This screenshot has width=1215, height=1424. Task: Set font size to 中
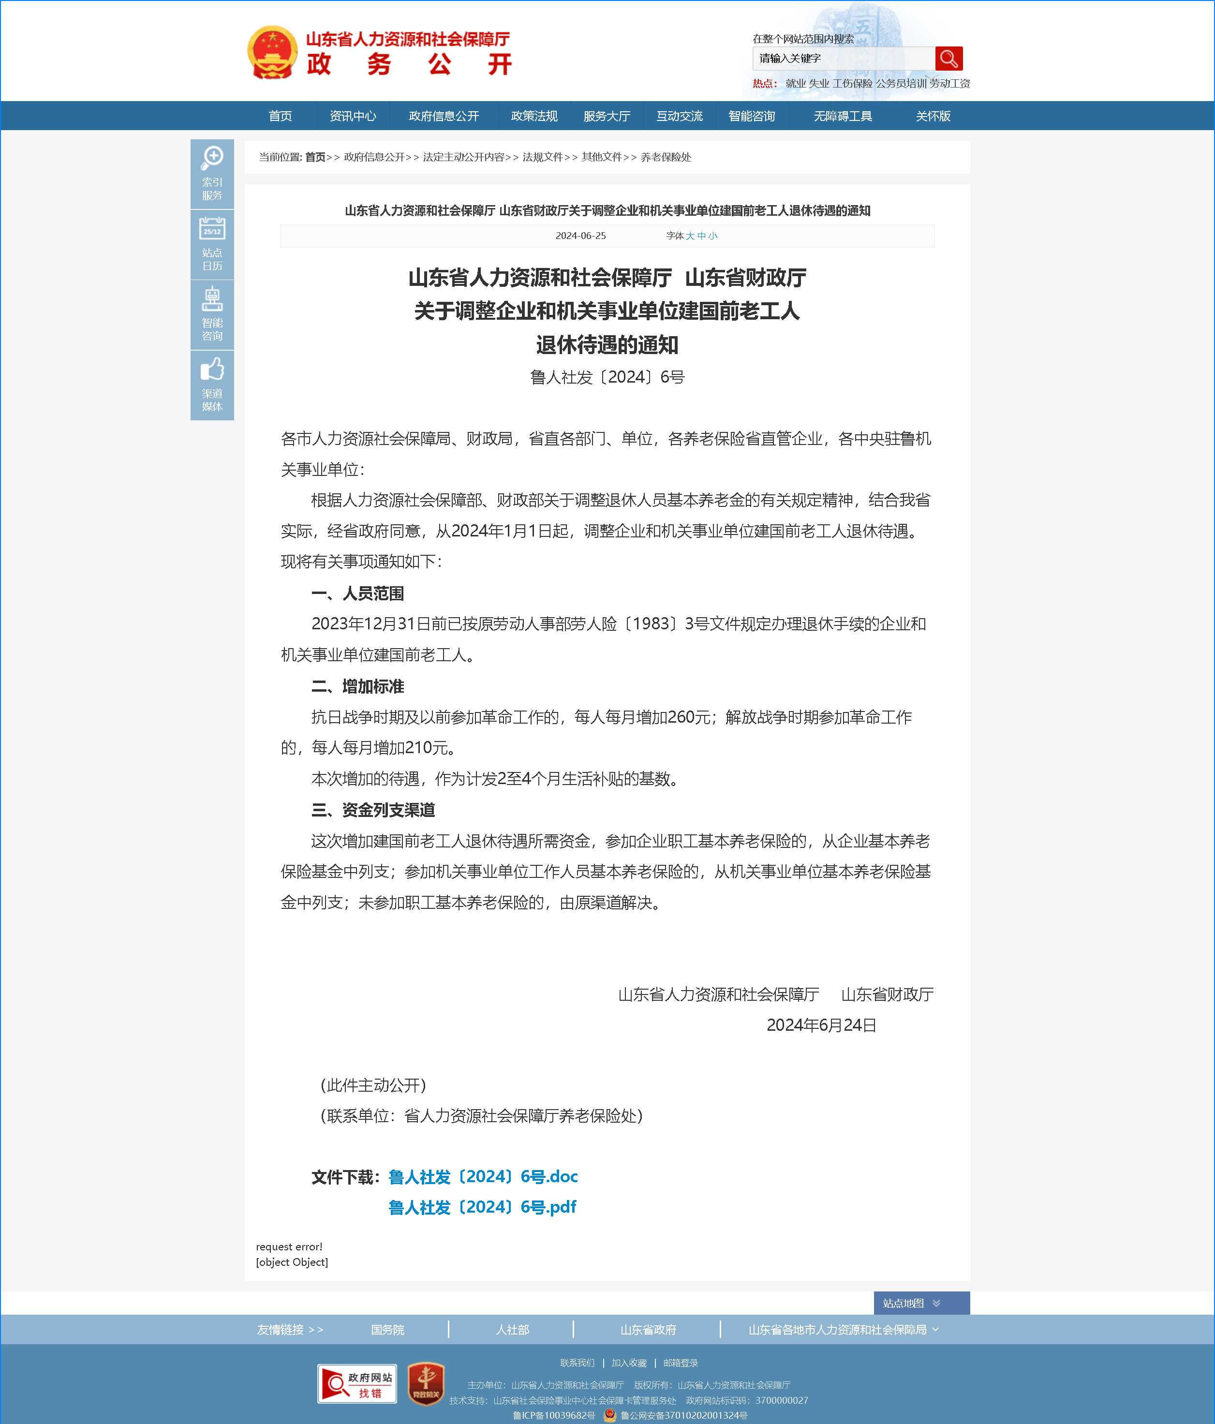[702, 236]
